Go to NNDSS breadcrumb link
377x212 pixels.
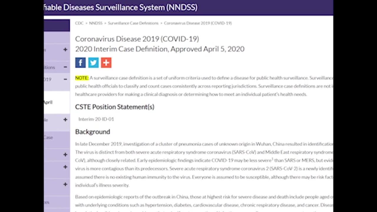(96, 23)
